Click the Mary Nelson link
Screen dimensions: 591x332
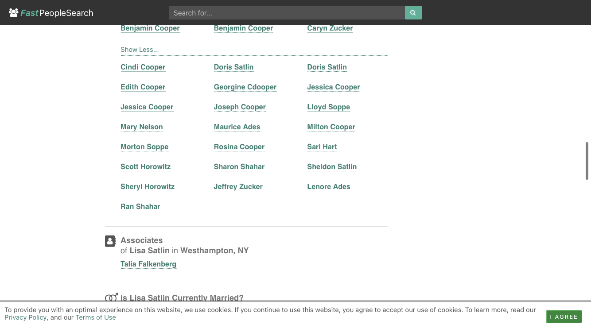(x=142, y=127)
